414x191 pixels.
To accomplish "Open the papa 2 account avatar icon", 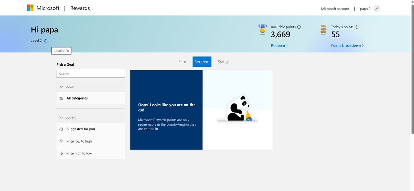I will (377, 8).
